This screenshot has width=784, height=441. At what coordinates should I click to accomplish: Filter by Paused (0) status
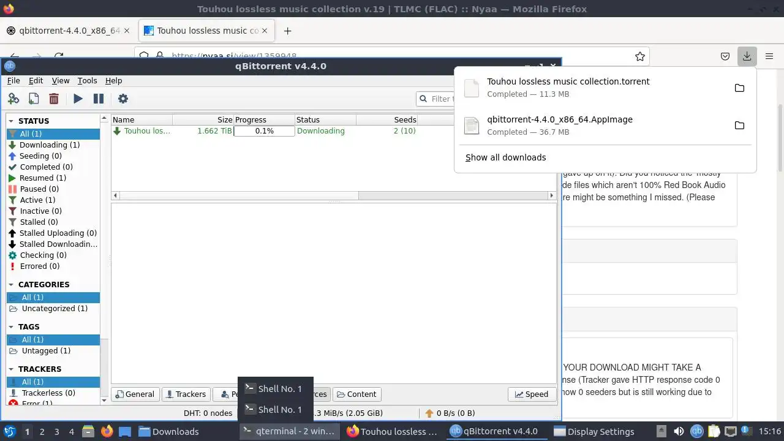(53, 189)
